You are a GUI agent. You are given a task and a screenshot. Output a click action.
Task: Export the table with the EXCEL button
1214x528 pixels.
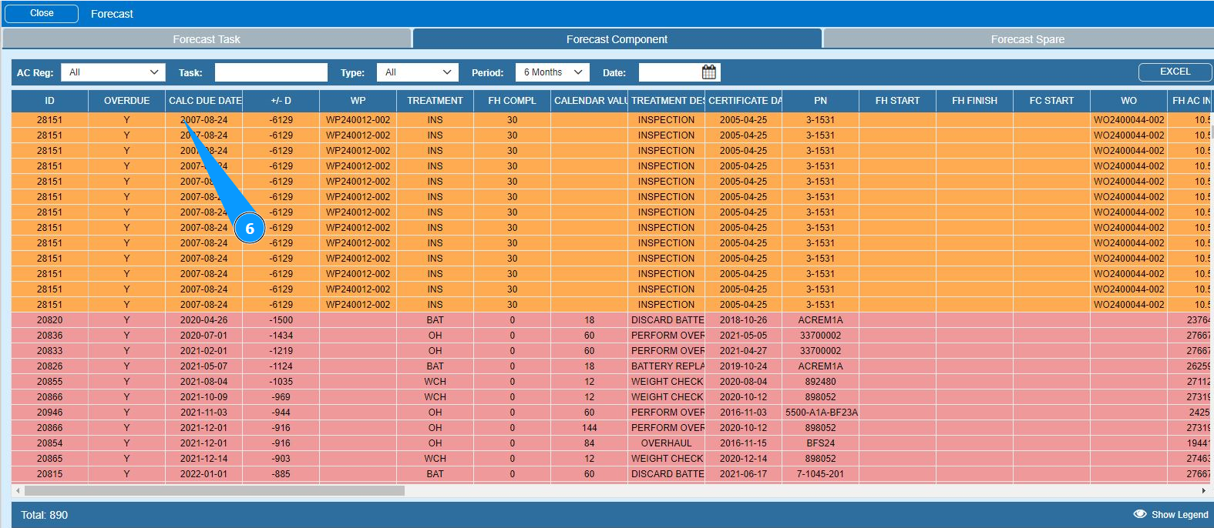coord(1175,72)
